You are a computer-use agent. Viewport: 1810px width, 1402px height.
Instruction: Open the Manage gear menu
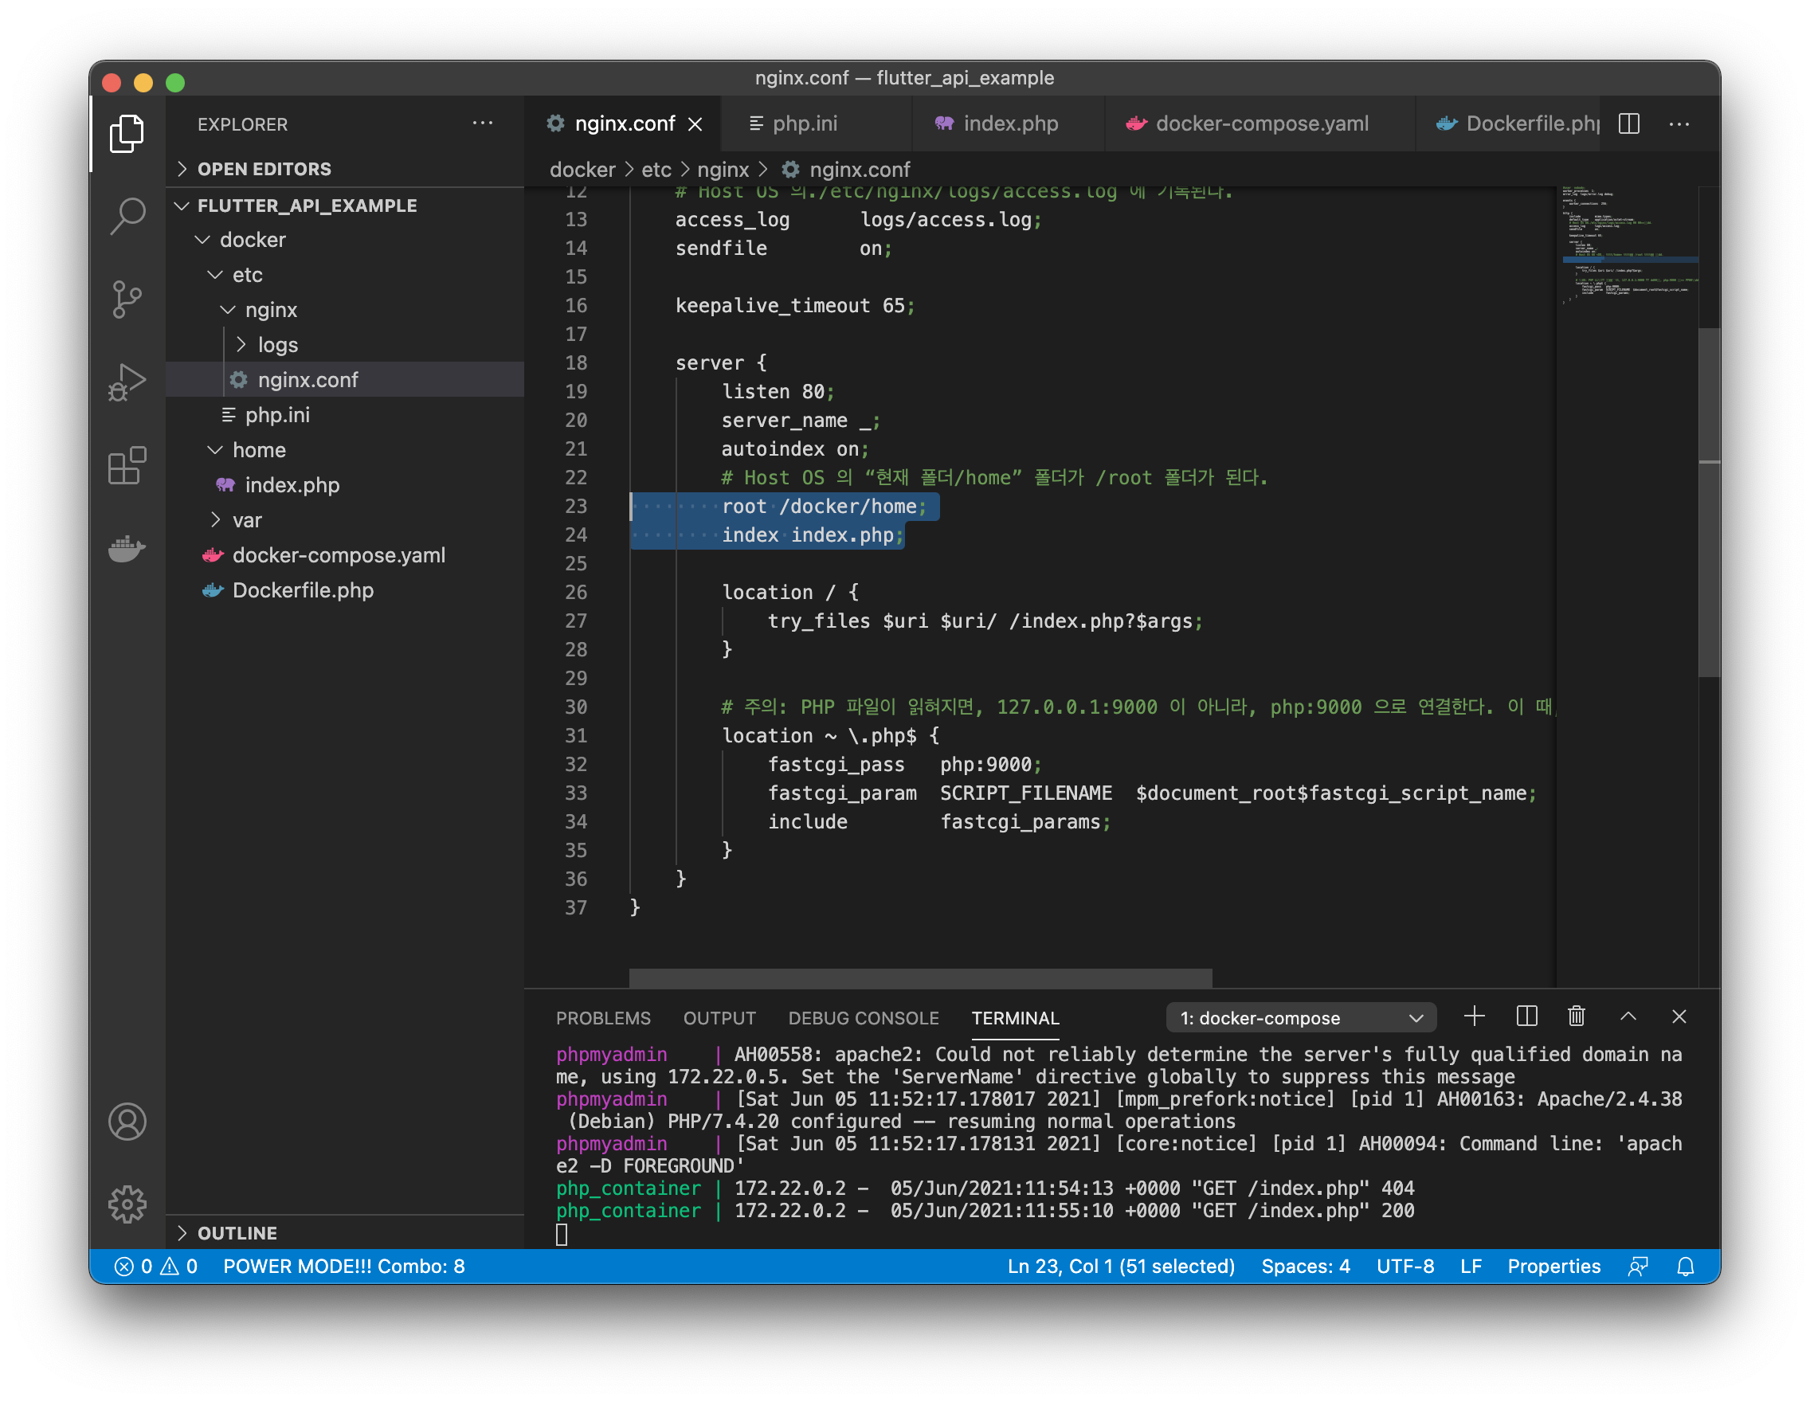coord(127,1204)
